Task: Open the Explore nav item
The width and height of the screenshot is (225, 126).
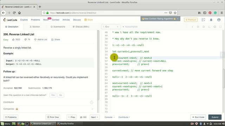Action: [x=24, y=20]
